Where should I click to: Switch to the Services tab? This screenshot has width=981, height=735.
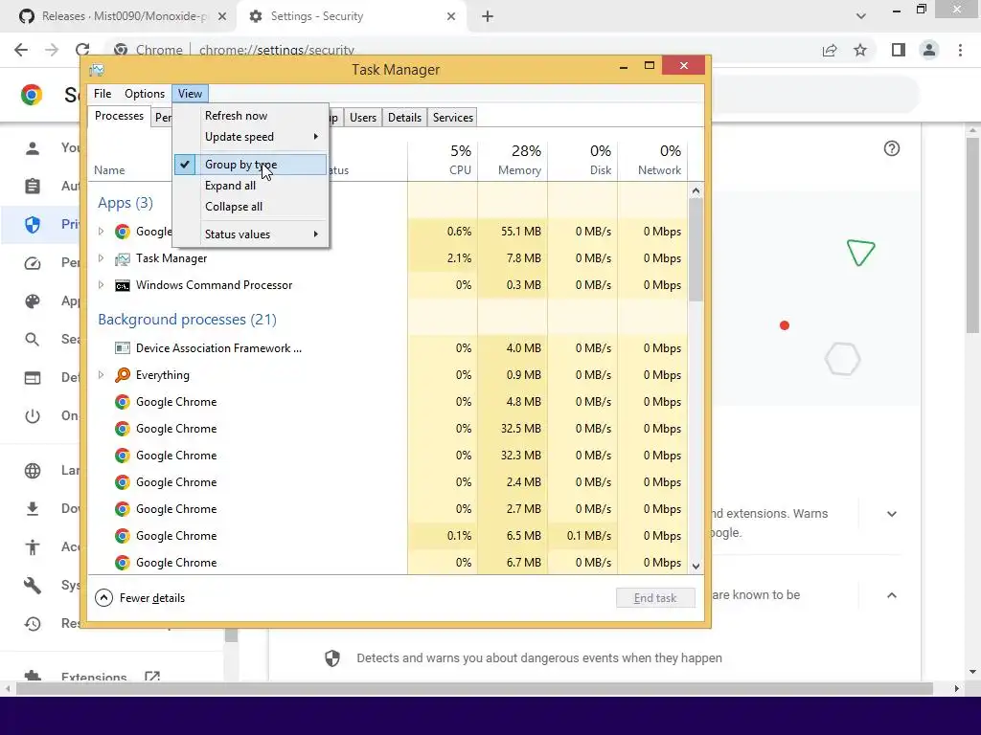point(452,118)
